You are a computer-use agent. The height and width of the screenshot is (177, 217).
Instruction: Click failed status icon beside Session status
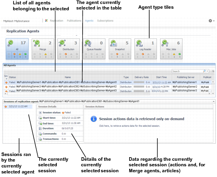point(63,113)
